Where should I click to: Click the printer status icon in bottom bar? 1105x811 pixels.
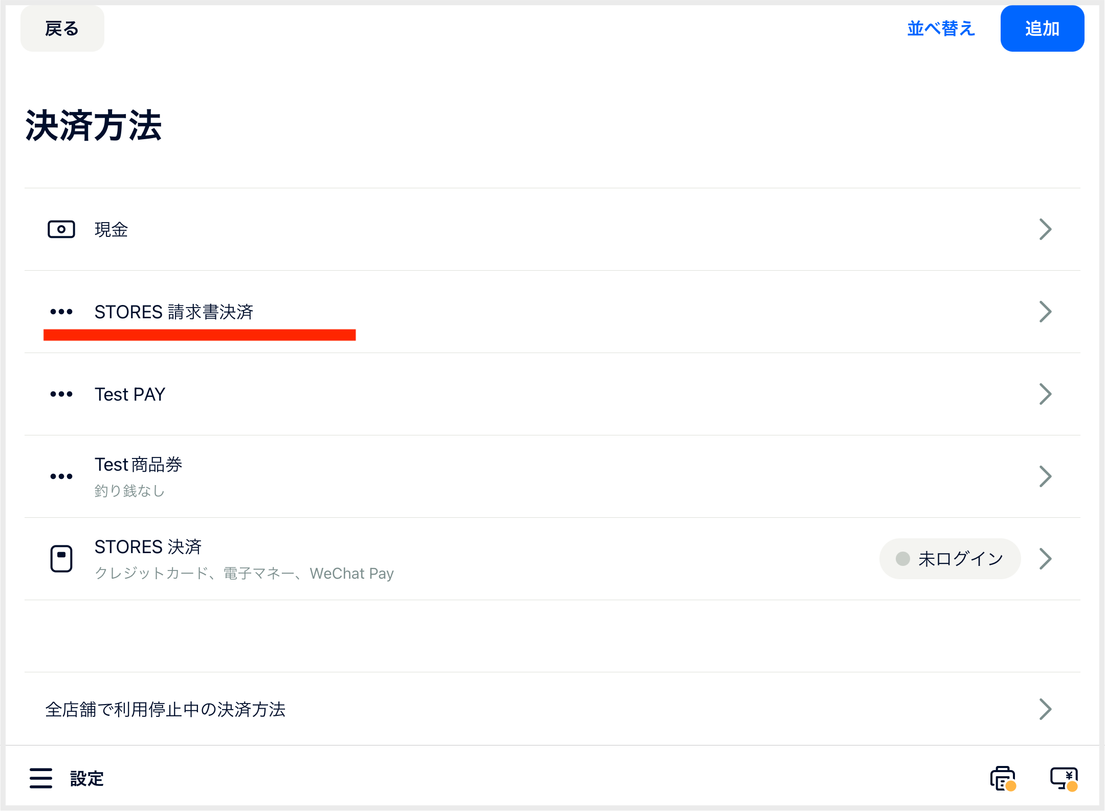coord(1003,779)
